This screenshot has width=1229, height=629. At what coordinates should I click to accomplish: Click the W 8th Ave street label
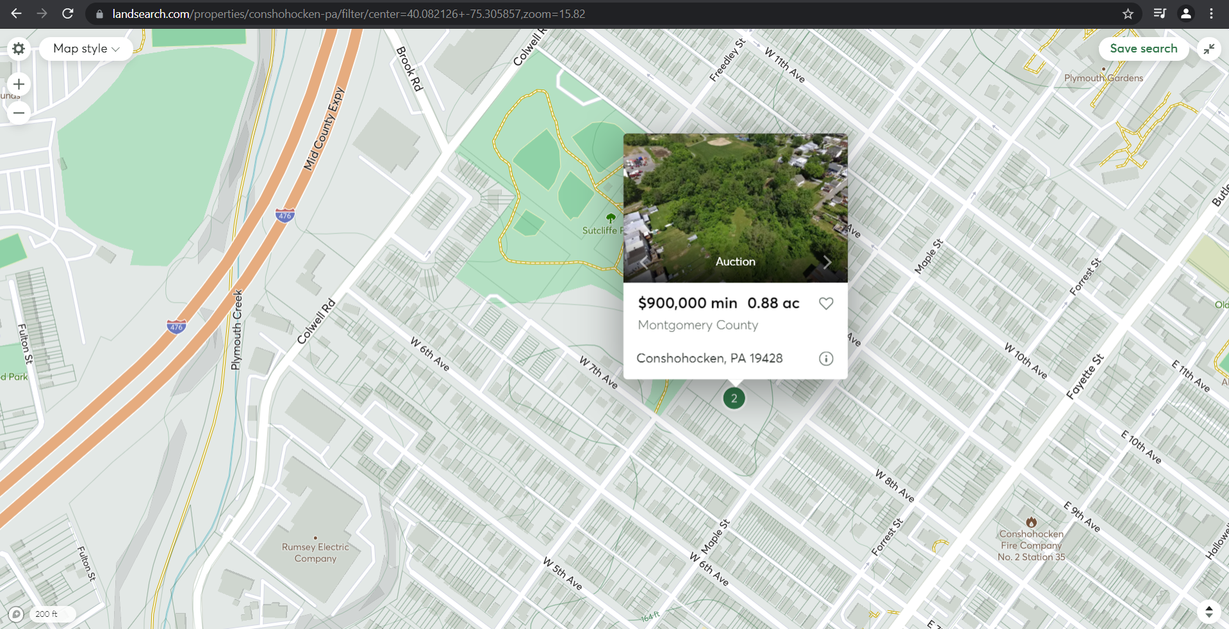pos(895,486)
